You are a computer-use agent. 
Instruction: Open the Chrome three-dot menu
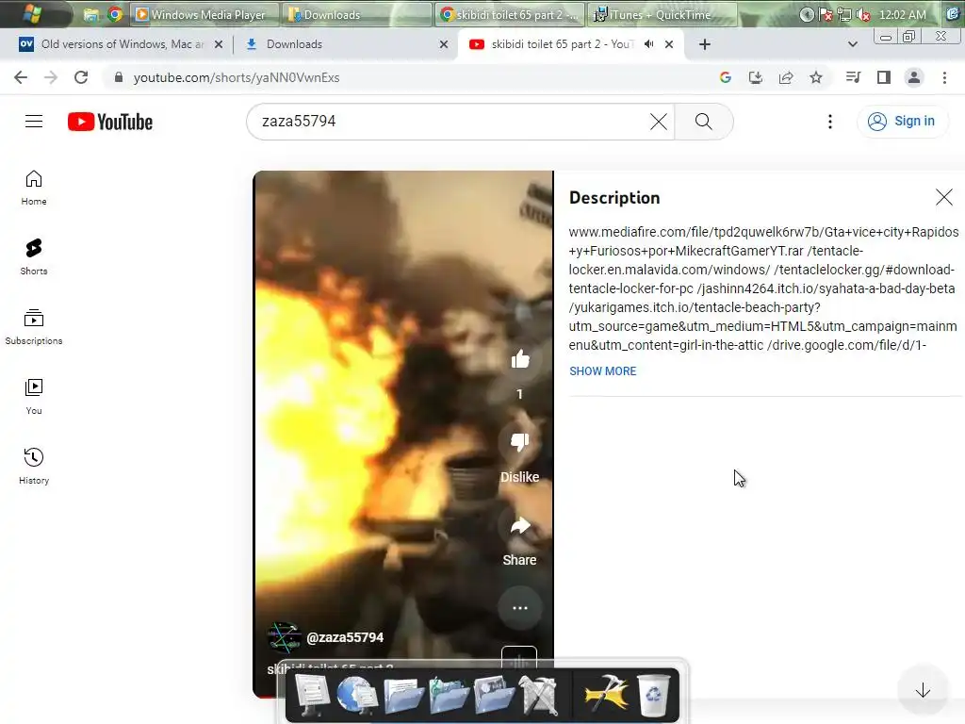coord(944,77)
